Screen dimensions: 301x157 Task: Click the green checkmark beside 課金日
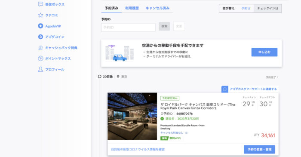coord(162,119)
